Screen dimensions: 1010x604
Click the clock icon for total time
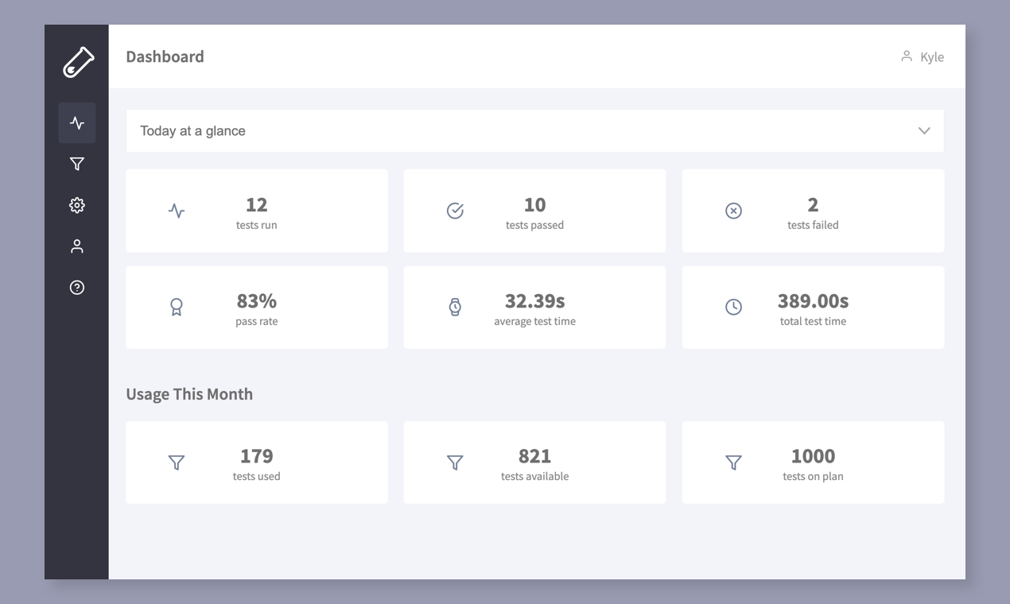click(x=733, y=307)
